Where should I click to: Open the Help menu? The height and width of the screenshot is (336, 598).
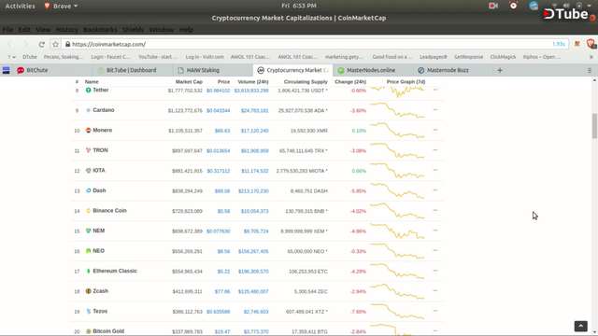coord(186,29)
